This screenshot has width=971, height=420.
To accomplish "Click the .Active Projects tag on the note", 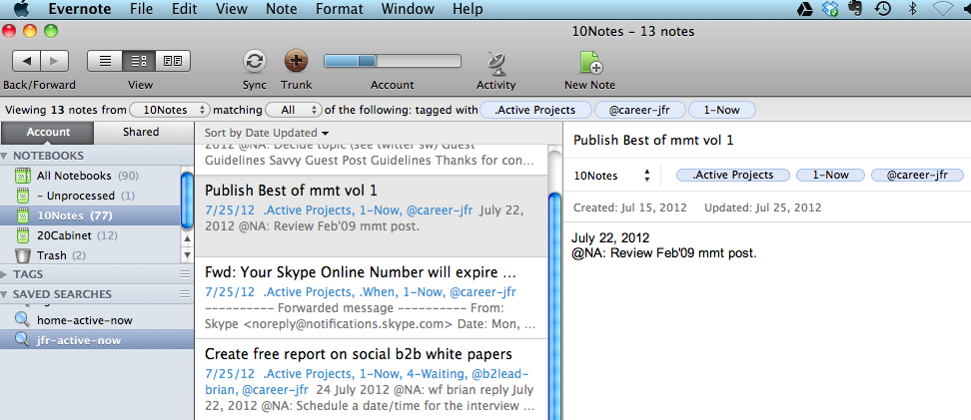I will pyautogui.click(x=733, y=175).
